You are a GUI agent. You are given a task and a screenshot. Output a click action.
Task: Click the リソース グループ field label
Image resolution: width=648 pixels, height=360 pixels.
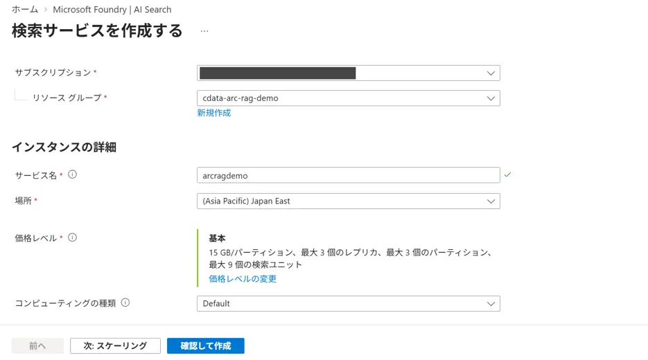(67, 98)
